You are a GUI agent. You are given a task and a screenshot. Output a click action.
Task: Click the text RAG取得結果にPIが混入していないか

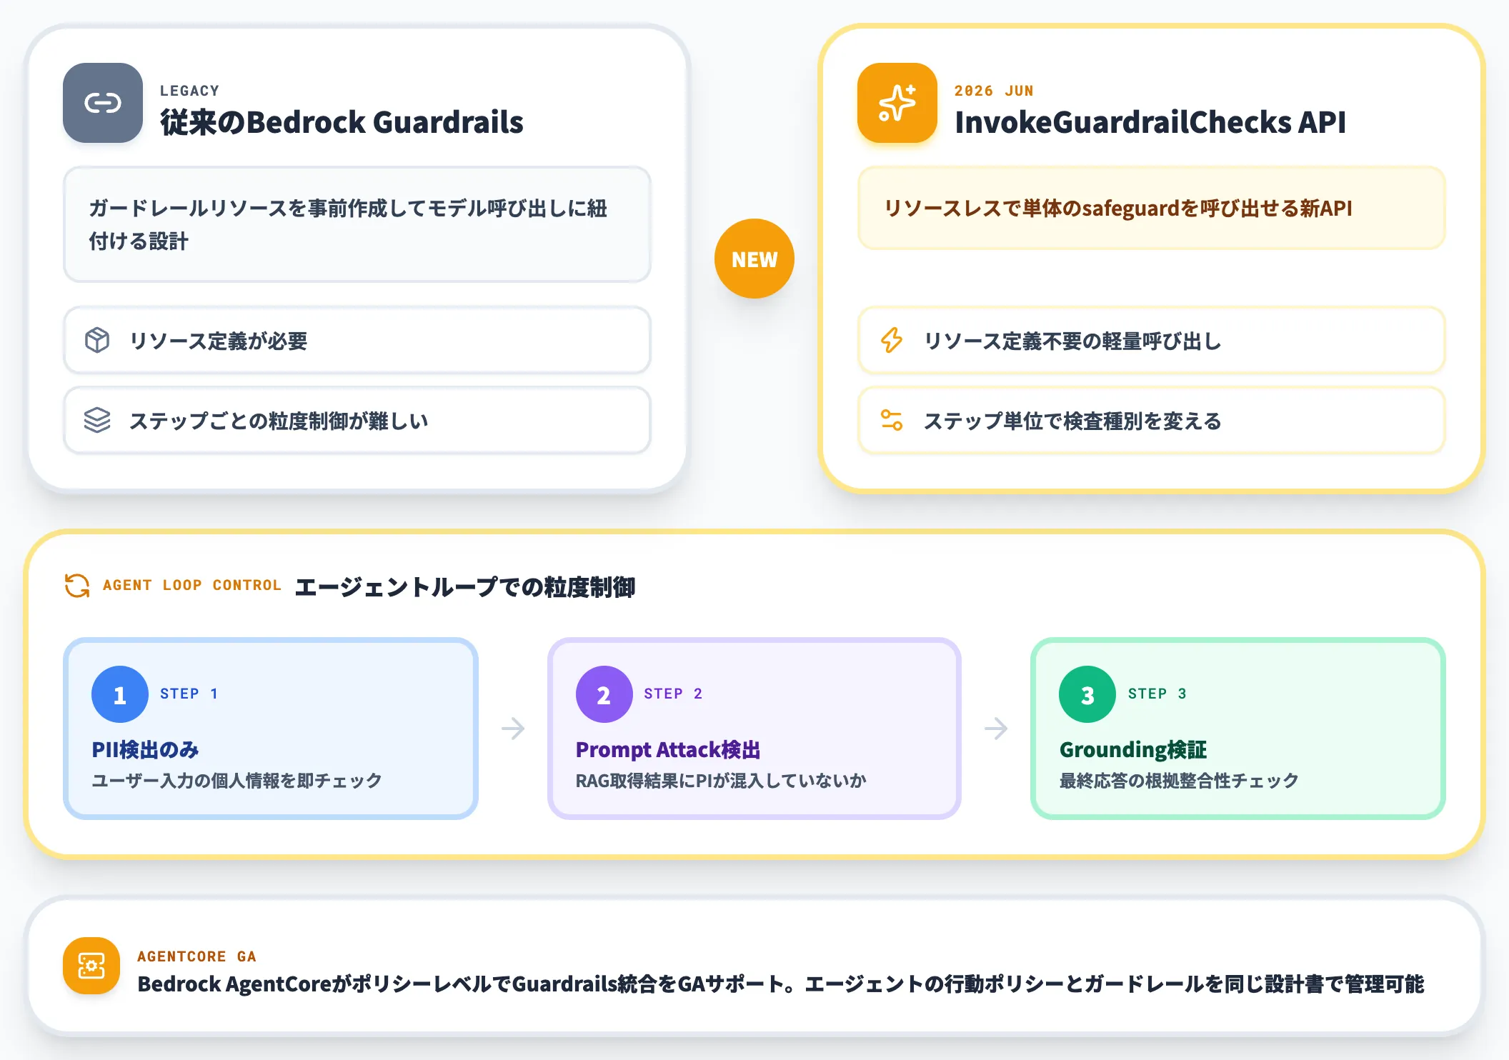pyautogui.click(x=721, y=780)
